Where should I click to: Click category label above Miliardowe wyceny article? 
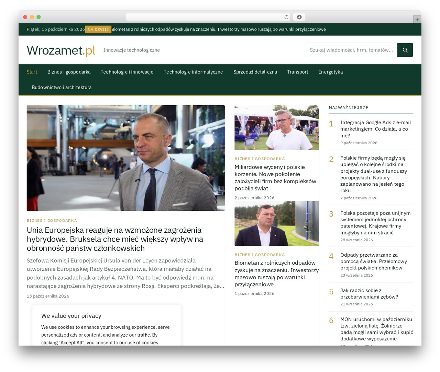click(x=260, y=159)
